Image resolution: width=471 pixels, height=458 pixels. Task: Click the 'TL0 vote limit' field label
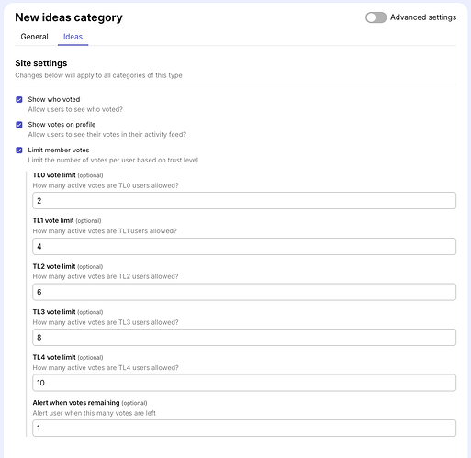coord(54,175)
